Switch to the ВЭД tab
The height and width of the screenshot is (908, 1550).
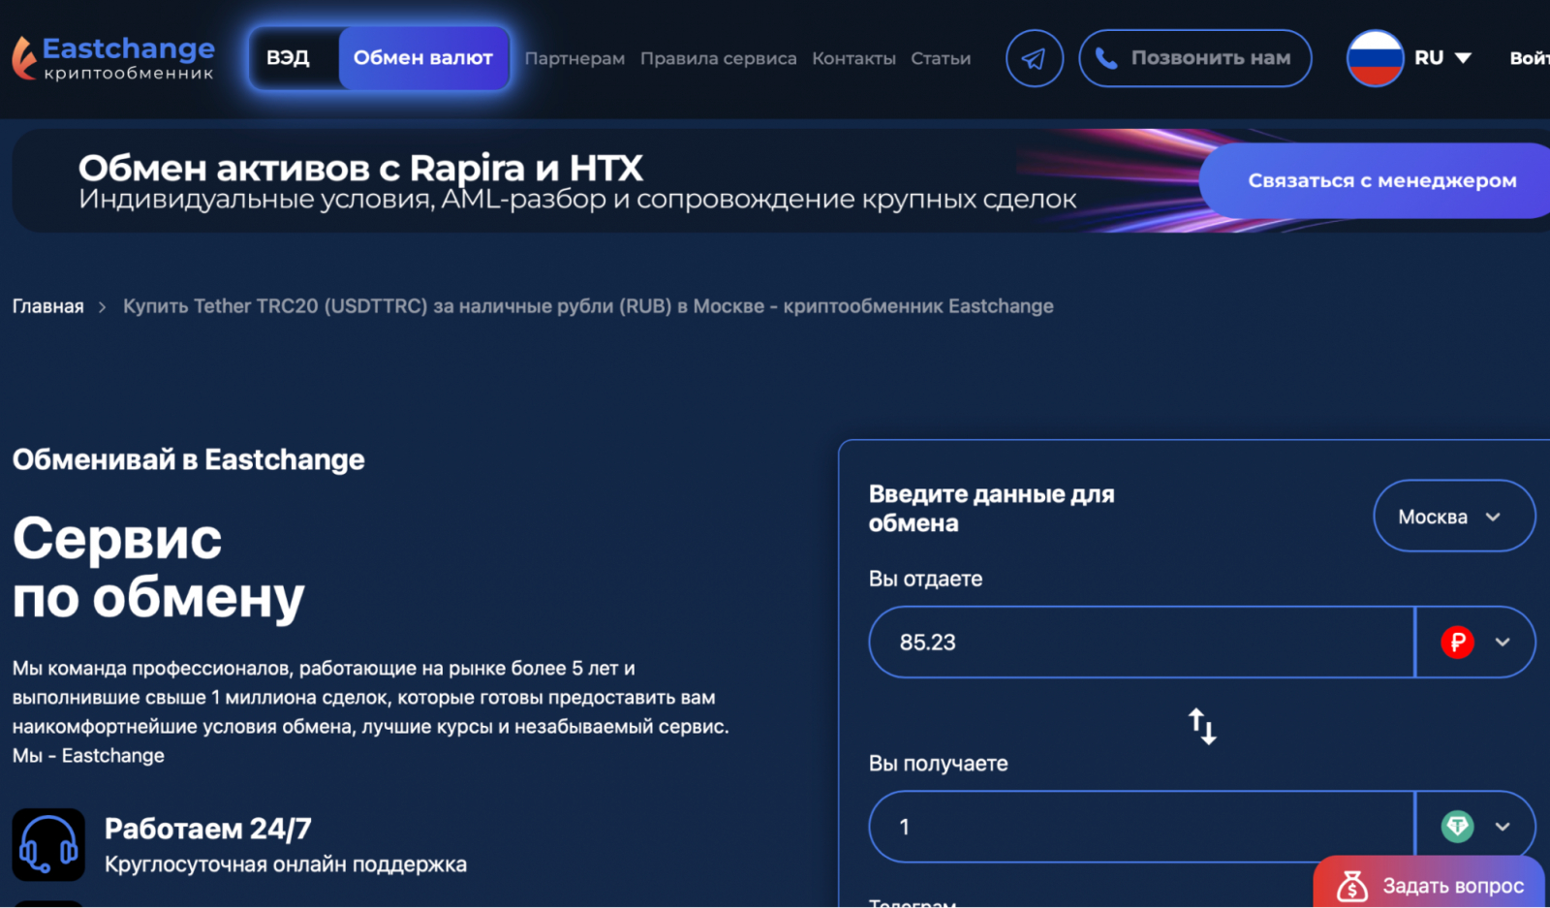pyautogui.click(x=288, y=58)
